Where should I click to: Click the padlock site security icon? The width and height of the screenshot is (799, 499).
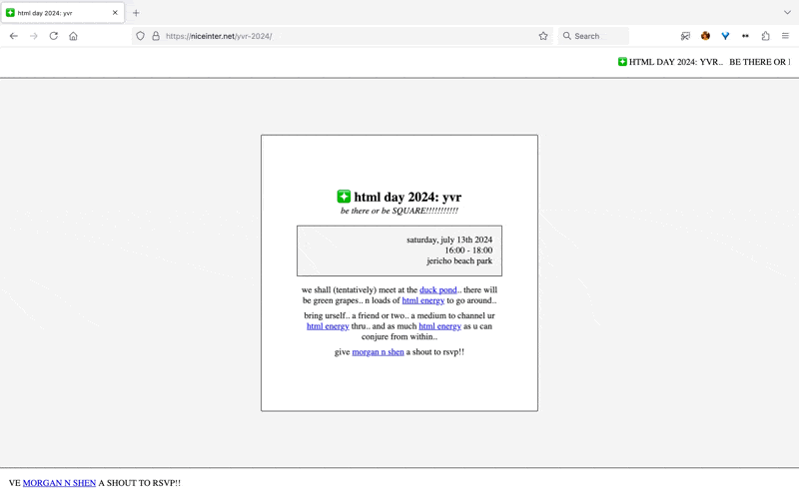click(x=156, y=36)
